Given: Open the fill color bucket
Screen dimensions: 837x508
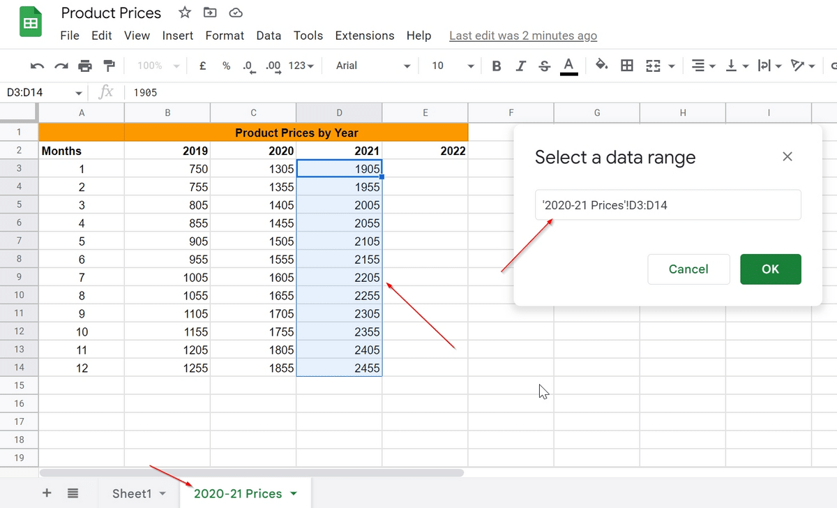Looking at the screenshot, I should (x=601, y=65).
